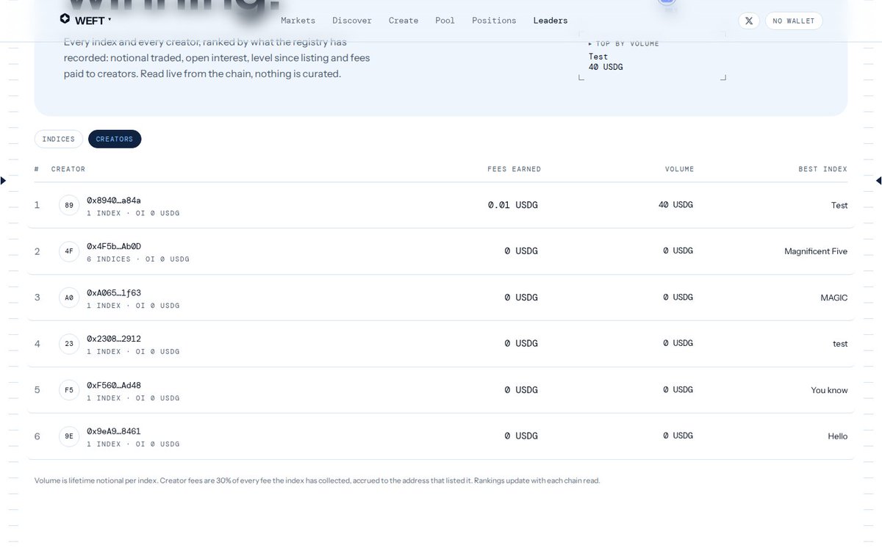Click avatar badge 4F for creator 0x4F5b…Ab0D
Viewport: 882px width, 551px height.
click(x=69, y=251)
